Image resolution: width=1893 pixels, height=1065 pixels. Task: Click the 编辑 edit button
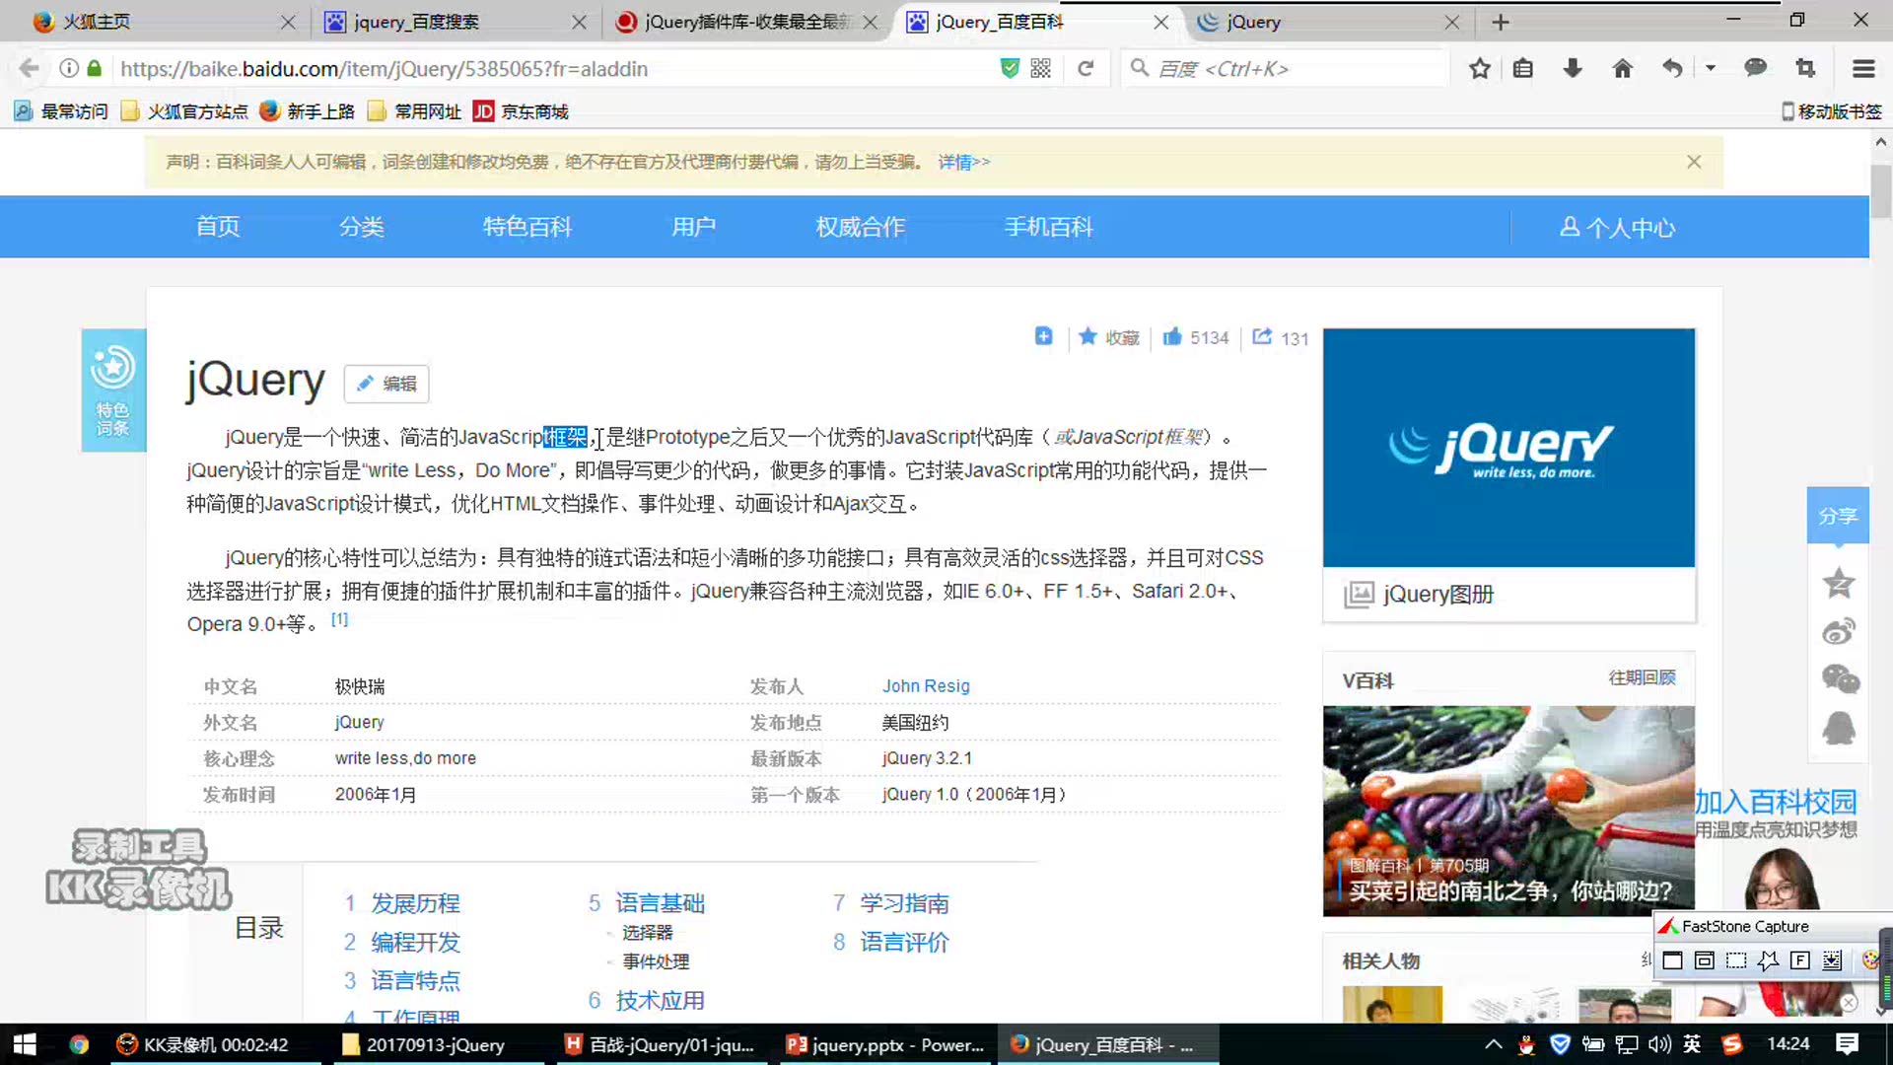(x=386, y=384)
